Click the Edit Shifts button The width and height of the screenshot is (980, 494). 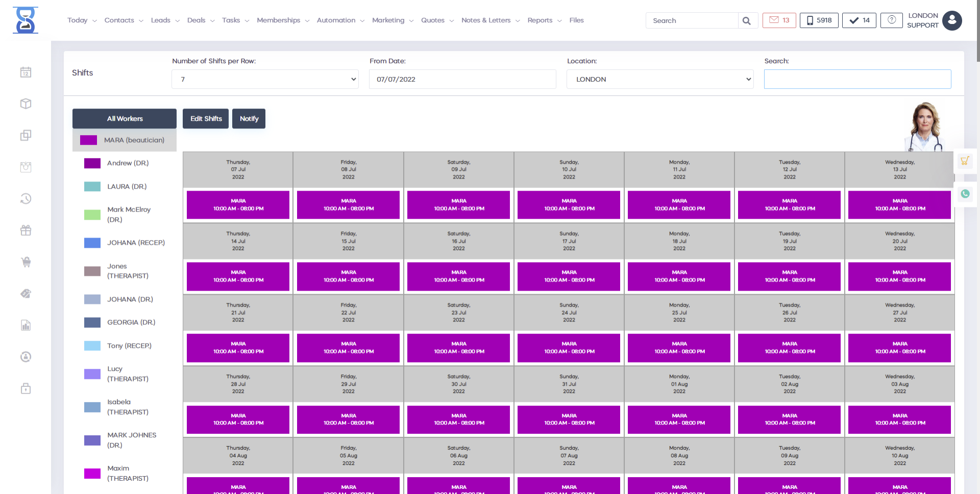point(206,119)
